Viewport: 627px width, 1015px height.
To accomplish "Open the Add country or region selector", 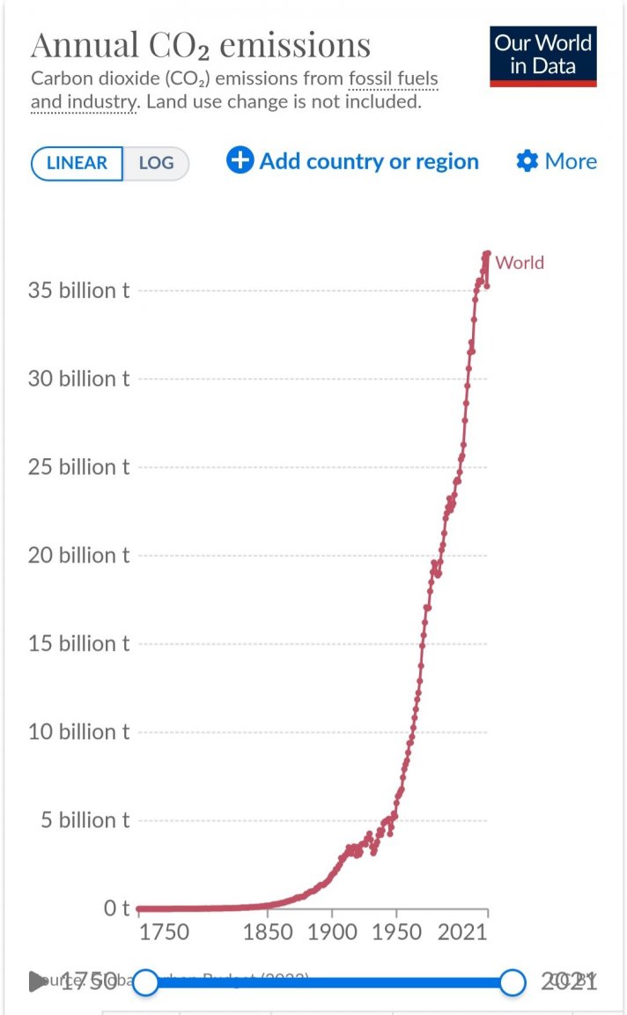I will 352,161.
